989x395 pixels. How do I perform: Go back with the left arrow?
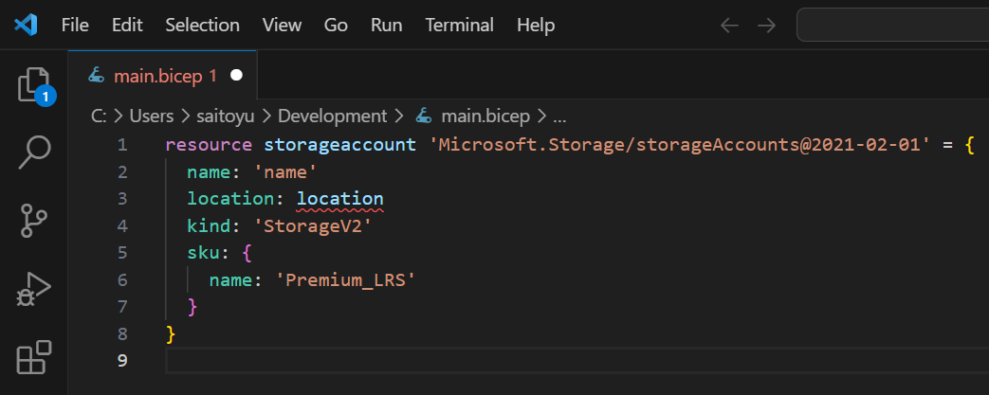(729, 25)
